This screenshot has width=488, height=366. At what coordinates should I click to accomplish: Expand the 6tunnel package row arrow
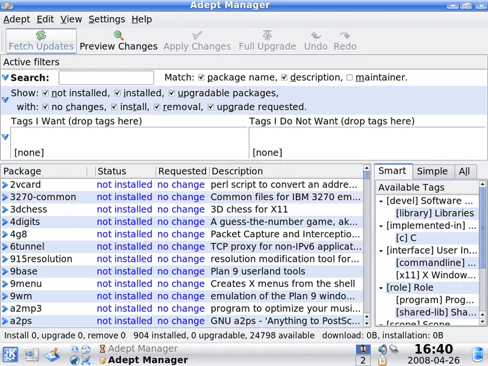coord(5,247)
